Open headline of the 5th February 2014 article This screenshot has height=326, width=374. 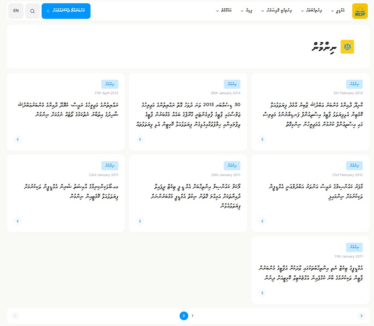pos(313,114)
